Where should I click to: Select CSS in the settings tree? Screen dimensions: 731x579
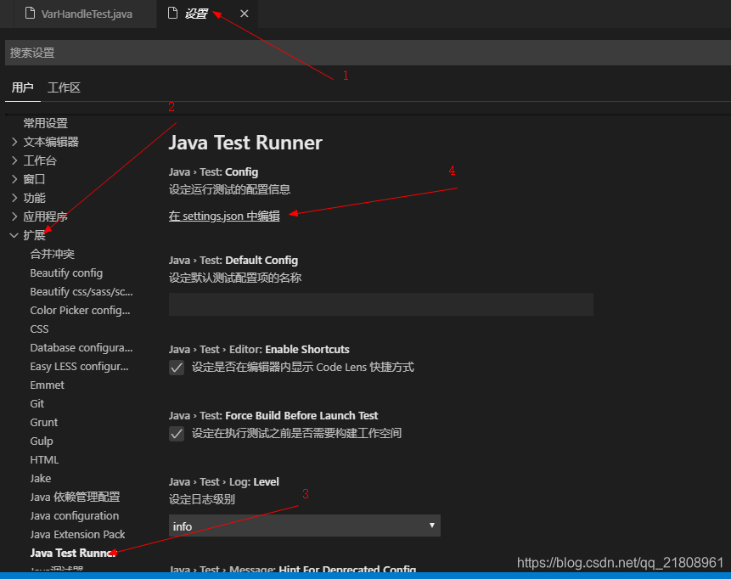tap(39, 329)
